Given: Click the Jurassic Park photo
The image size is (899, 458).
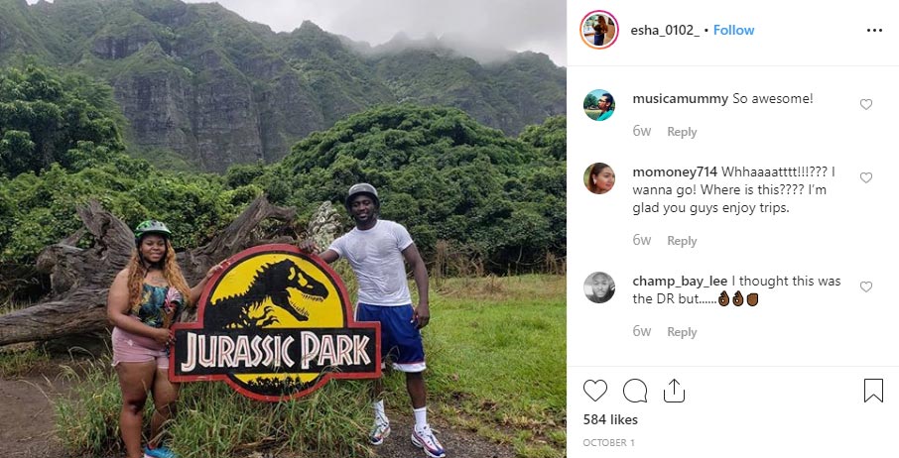Looking at the screenshot, I should tap(283, 229).
